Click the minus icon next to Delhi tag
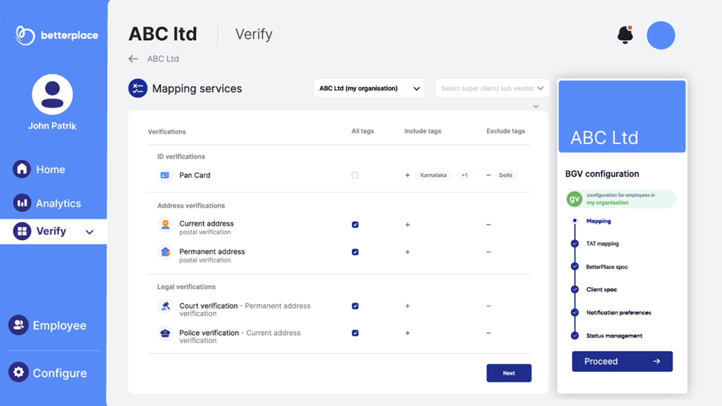This screenshot has height=406, width=722. (488, 175)
